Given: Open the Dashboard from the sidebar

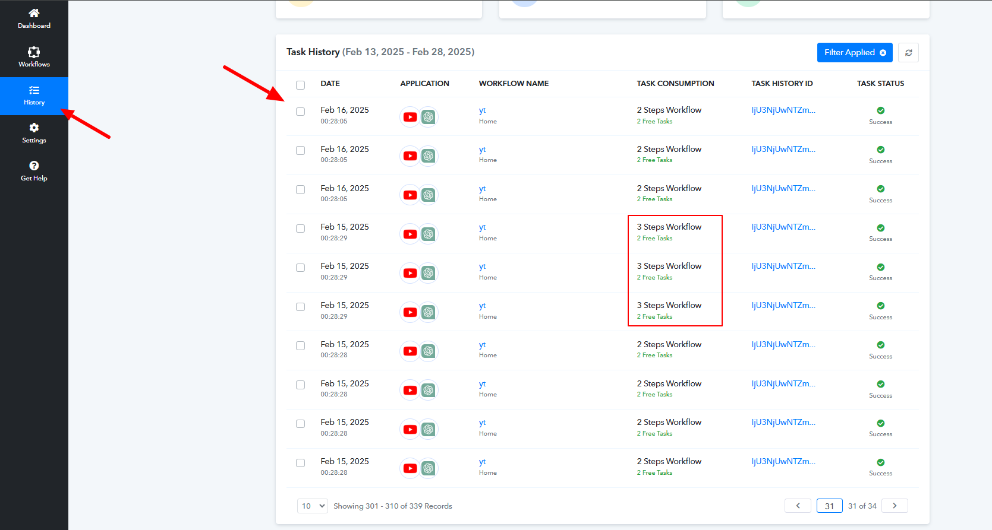Looking at the screenshot, I should click(34, 19).
